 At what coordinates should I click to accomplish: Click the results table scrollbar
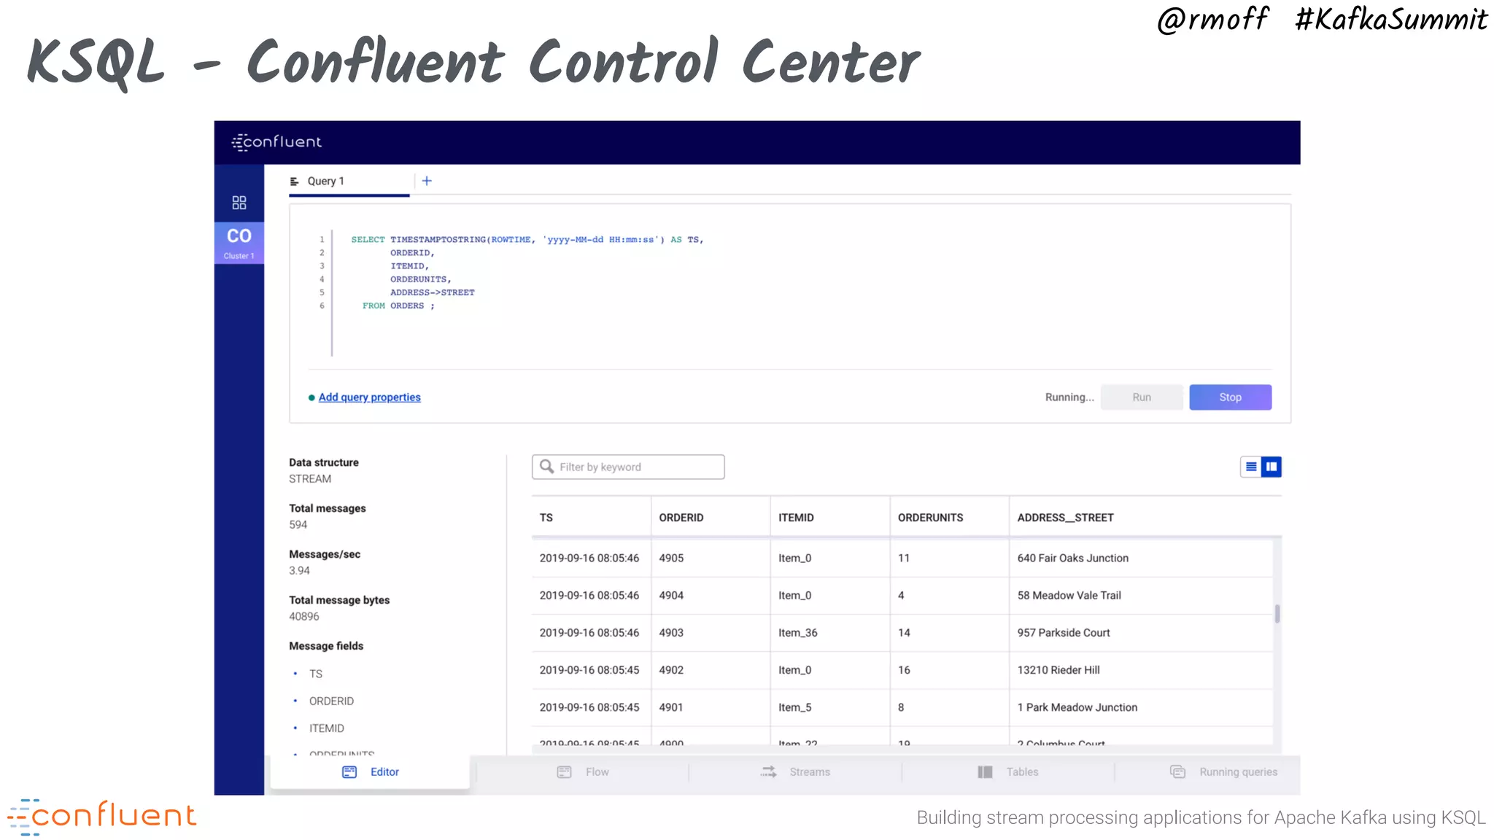(1277, 614)
